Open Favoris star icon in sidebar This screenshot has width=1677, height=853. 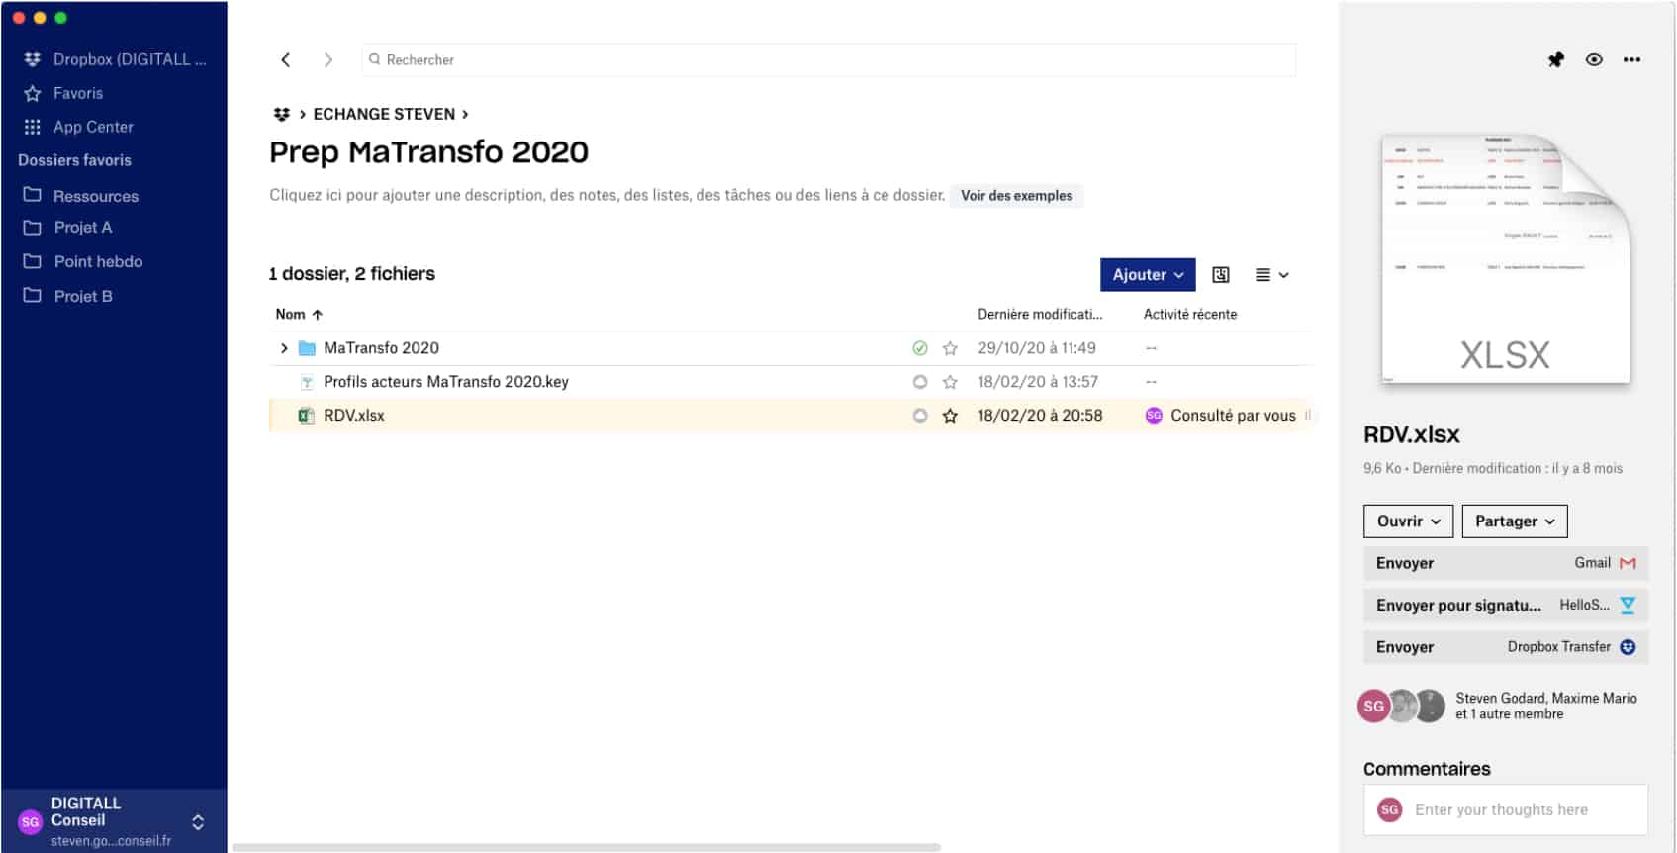[33, 93]
